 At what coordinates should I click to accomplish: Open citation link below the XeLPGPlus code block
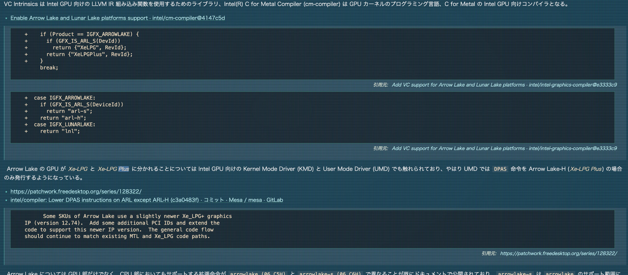click(504, 85)
